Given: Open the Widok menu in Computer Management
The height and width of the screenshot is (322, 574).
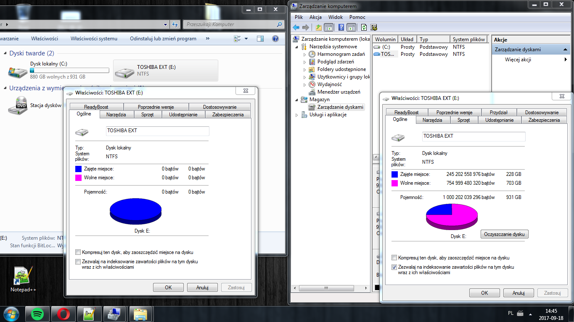Looking at the screenshot, I should [336, 17].
